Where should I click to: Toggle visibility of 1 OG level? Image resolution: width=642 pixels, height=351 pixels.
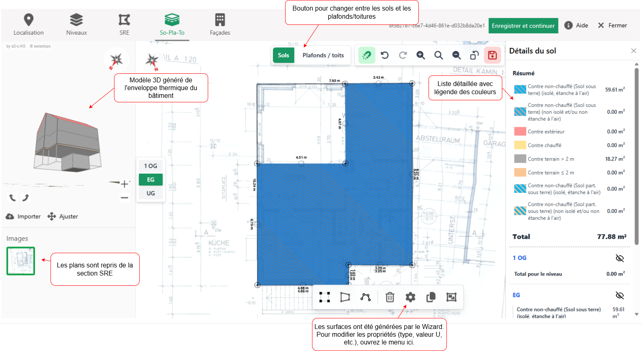point(620,258)
